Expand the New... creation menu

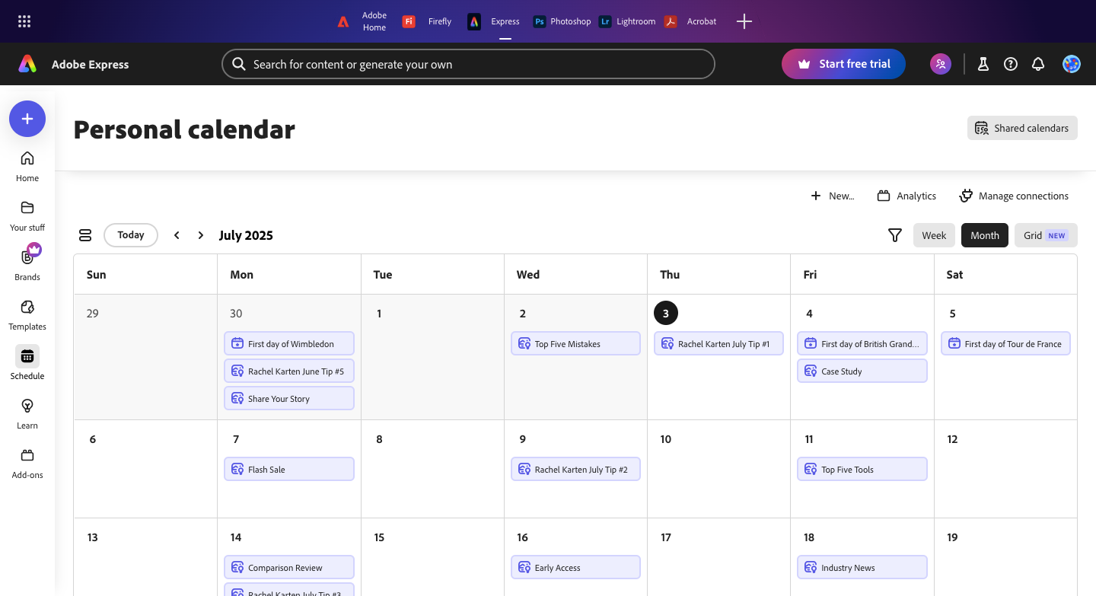pos(833,196)
